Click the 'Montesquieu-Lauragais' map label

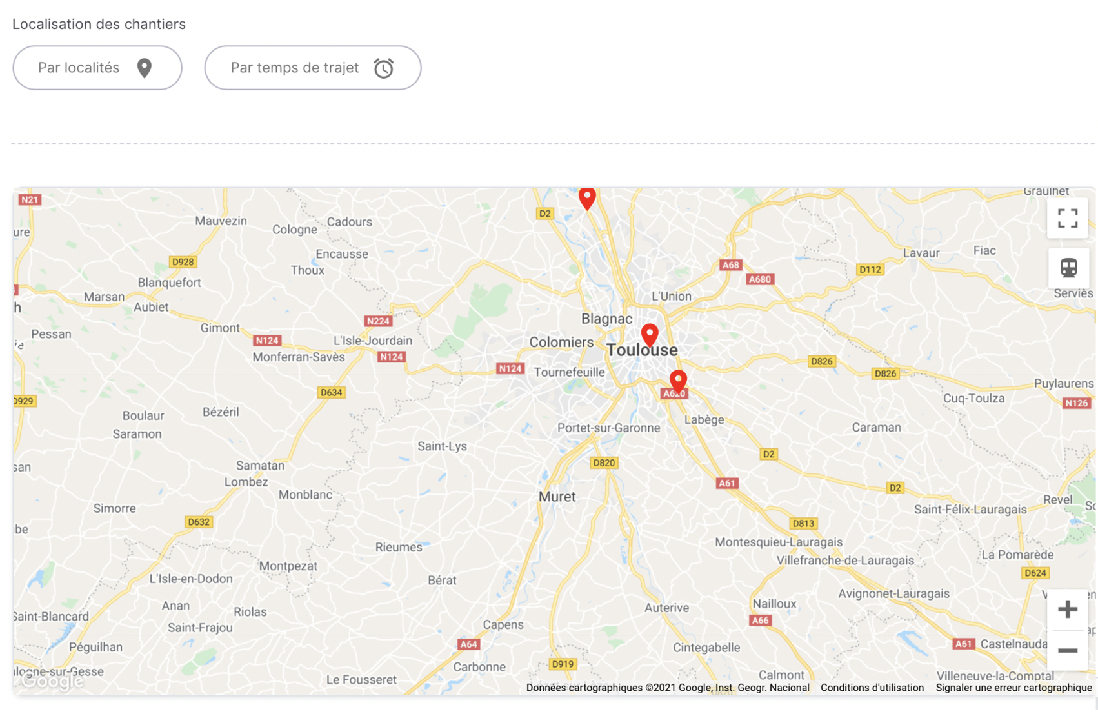pyautogui.click(x=779, y=542)
